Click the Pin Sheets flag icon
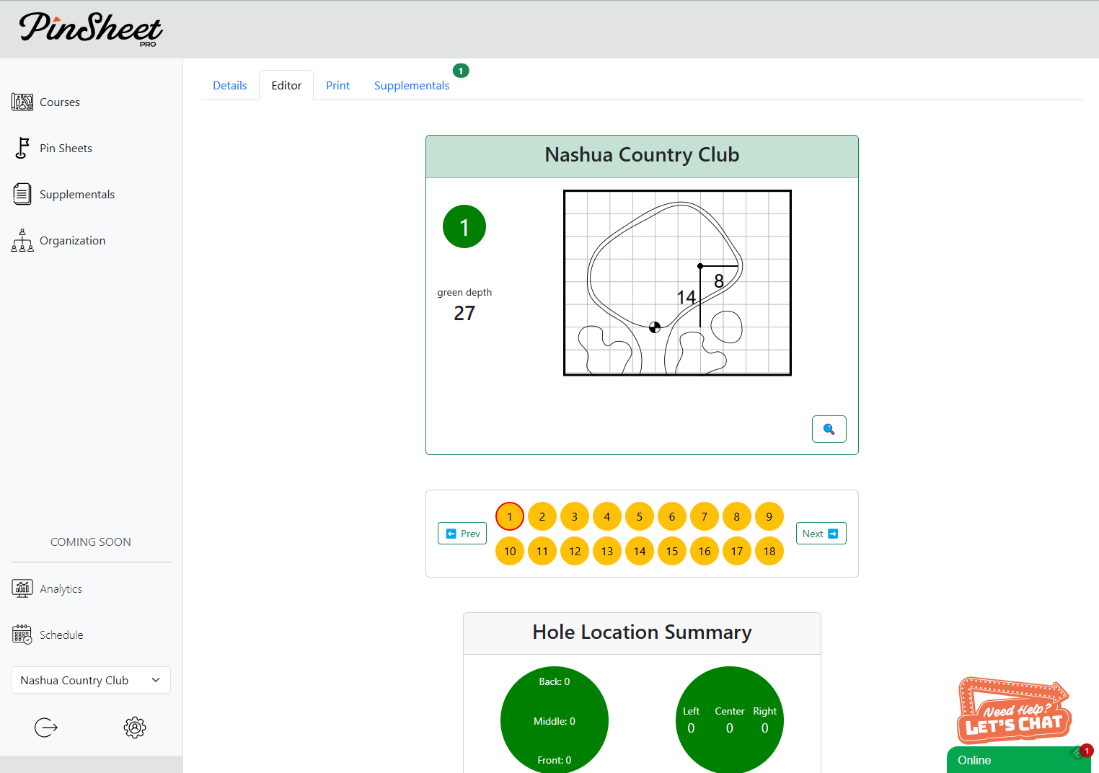 click(22, 148)
